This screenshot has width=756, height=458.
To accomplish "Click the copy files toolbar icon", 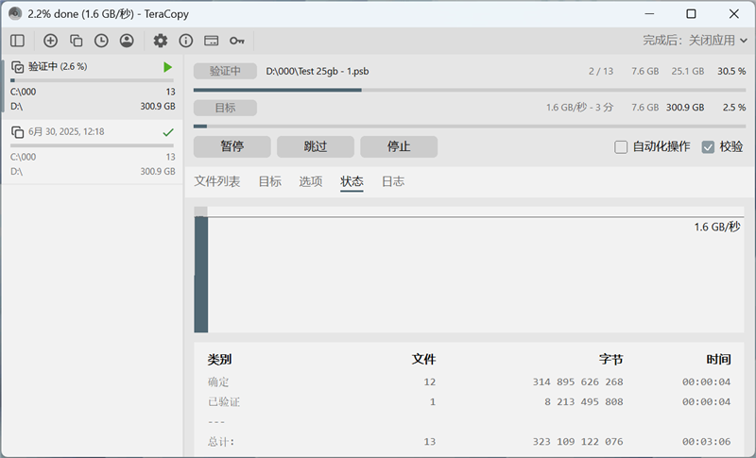I will pos(77,41).
